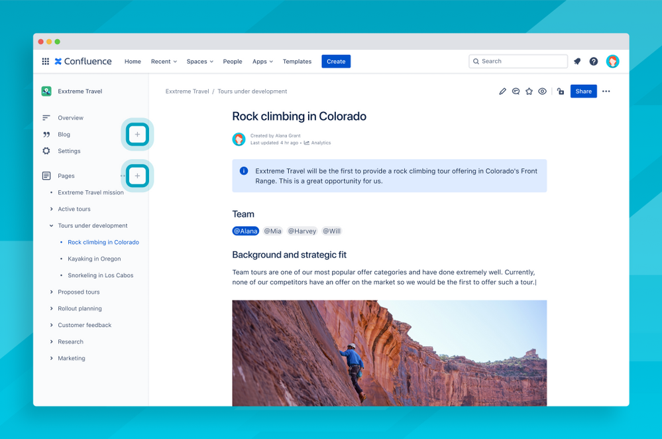The width and height of the screenshot is (662, 439).
Task: Open Exxtreme Travel breadcrumb link
Action: point(187,92)
